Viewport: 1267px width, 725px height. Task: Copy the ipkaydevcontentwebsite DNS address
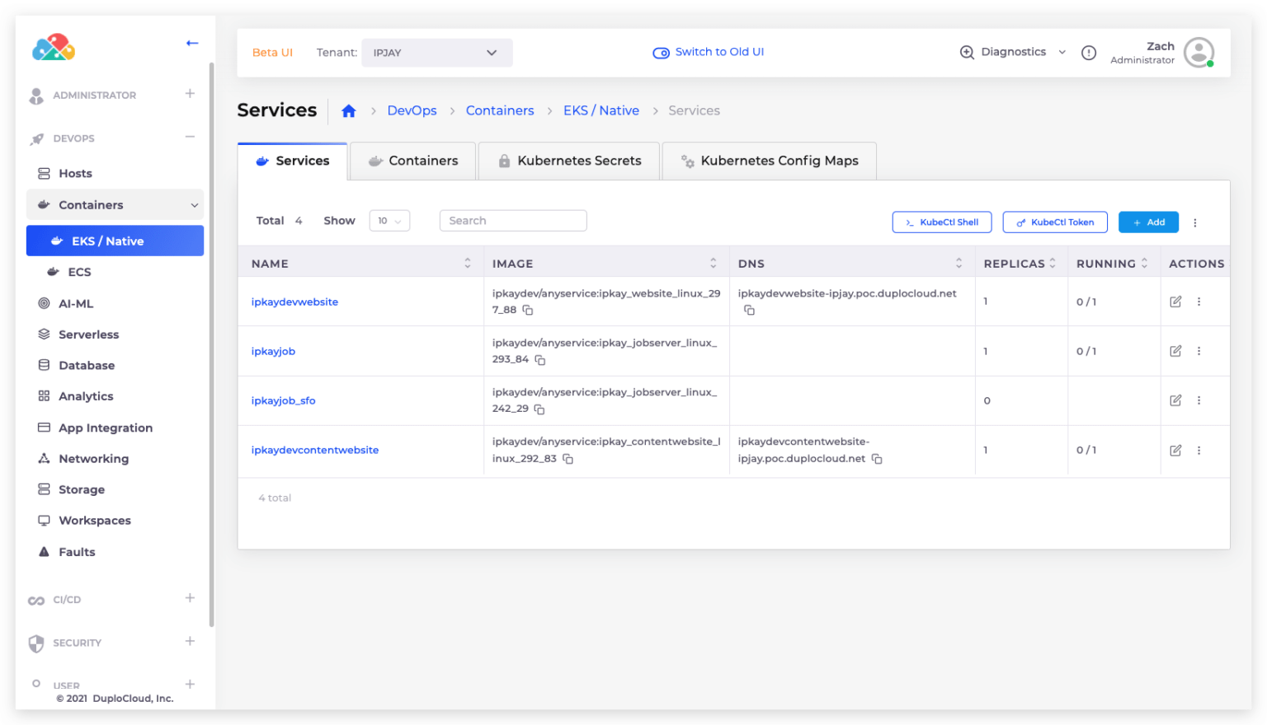pos(877,459)
